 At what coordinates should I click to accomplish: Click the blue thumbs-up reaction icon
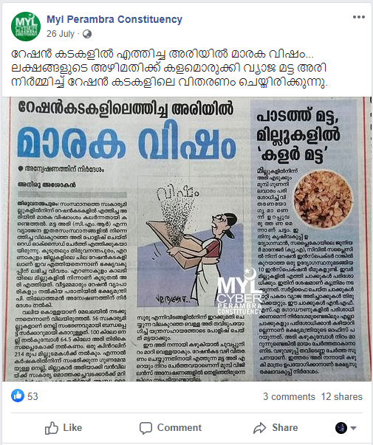(x=18, y=396)
